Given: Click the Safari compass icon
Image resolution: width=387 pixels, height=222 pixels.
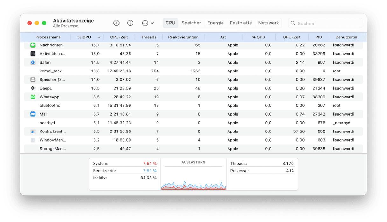Looking at the screenshot, I should [x=33, y=62].
